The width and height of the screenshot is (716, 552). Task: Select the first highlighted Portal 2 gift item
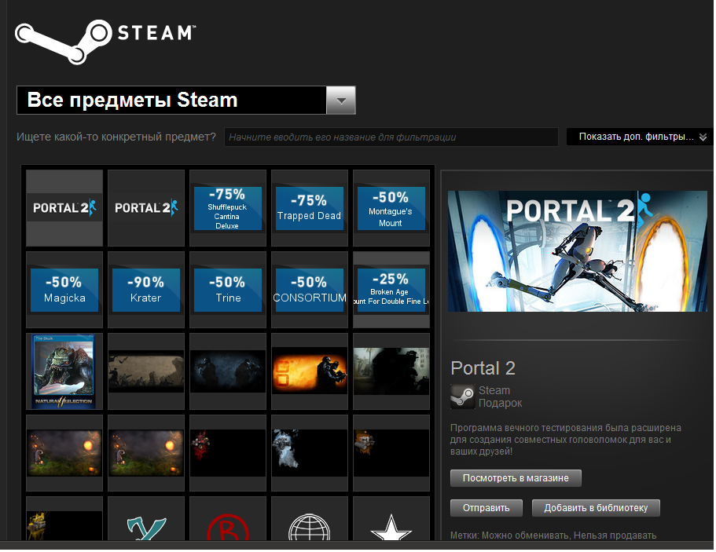pyautogui.click(x=64, y=208)
